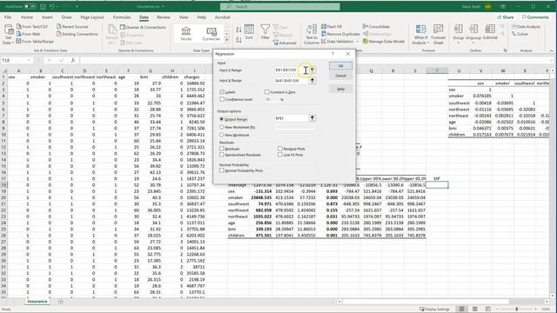
Task: Open the Comments pane
Action: (x=535, y=17)
